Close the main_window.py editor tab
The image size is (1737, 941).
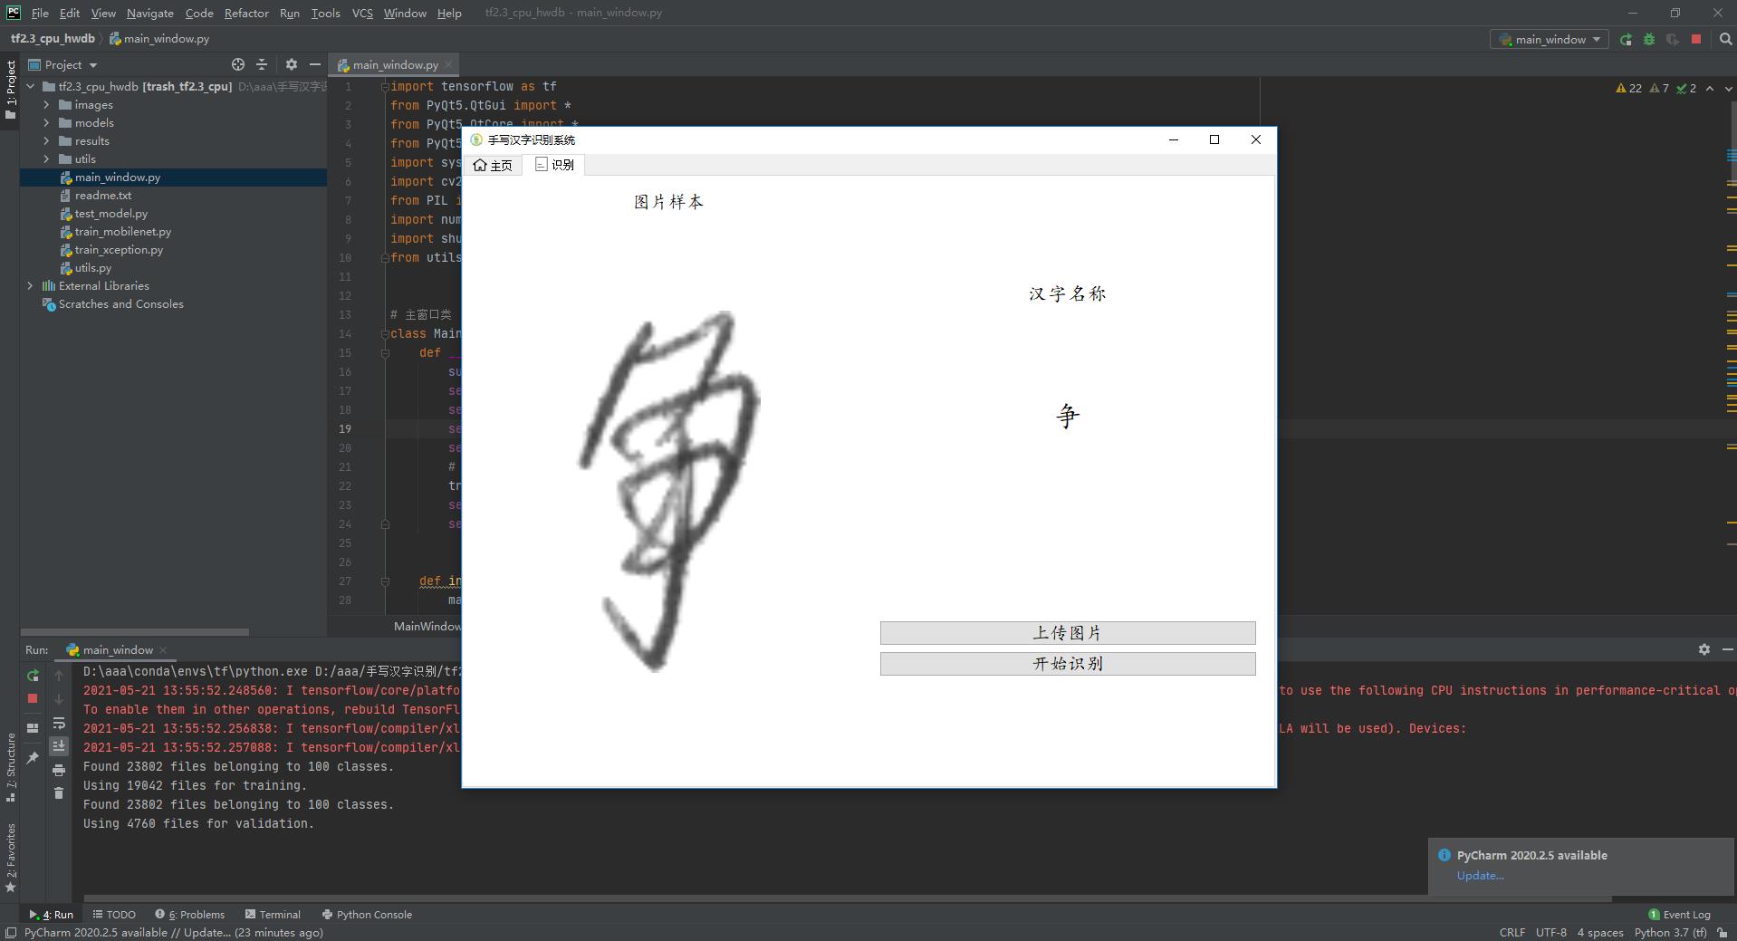pyautogui.click(x=448, y=64)
